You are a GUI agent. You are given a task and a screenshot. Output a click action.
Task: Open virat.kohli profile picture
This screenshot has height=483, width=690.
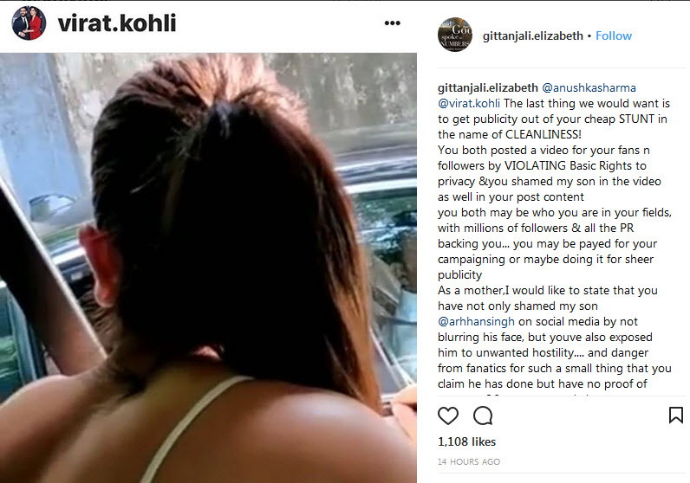click(29, 23)
